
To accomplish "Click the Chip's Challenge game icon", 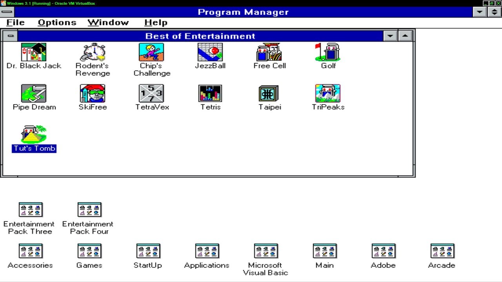I will pos(151,52).
